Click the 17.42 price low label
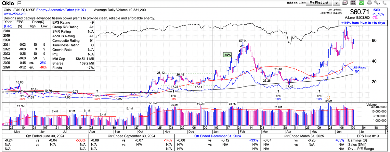Screen dimensions: 390x152 coord(289,87)
